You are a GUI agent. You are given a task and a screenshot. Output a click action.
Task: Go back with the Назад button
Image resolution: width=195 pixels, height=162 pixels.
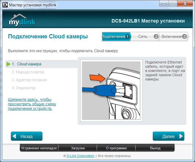pyautogui.click(x=27, y=136)
